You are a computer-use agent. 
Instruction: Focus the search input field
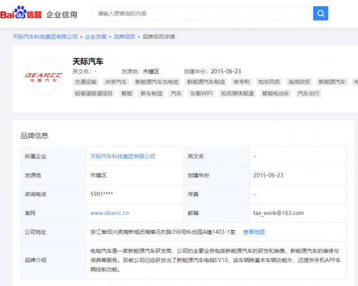(202, 13)
